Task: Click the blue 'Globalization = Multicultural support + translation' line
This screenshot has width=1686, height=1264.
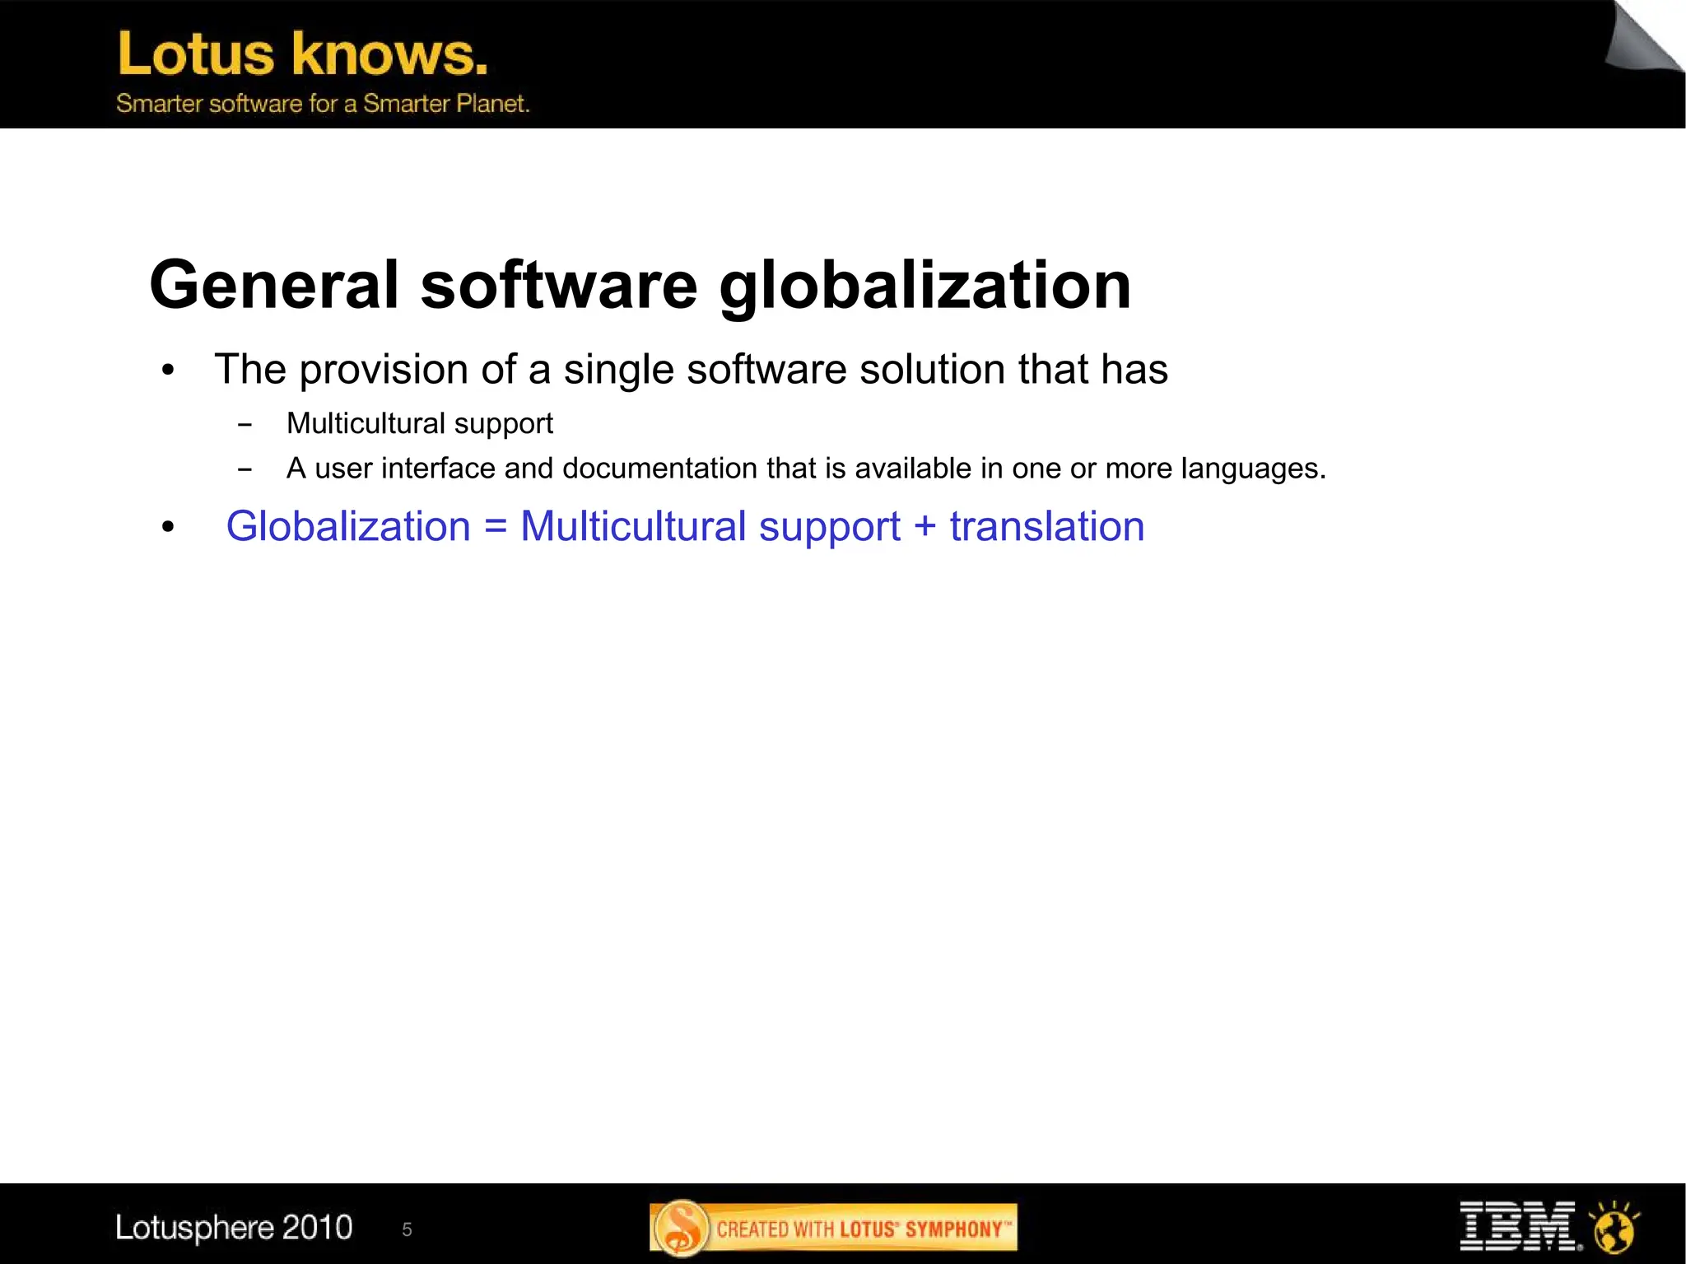Action: coord(685,526)
